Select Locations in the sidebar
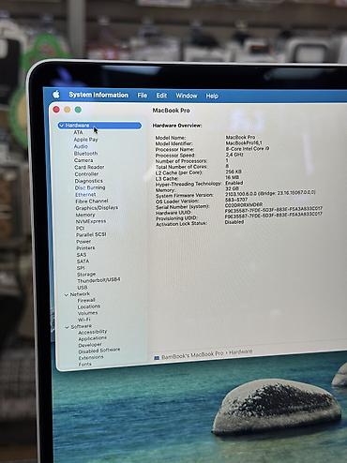 click(89, 306)
